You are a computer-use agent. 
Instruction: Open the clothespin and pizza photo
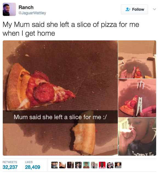click(137, 98)
